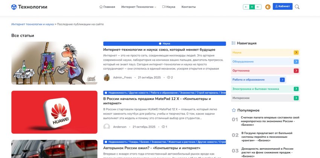Click the Технологии cube logo icon

[14, 7]
